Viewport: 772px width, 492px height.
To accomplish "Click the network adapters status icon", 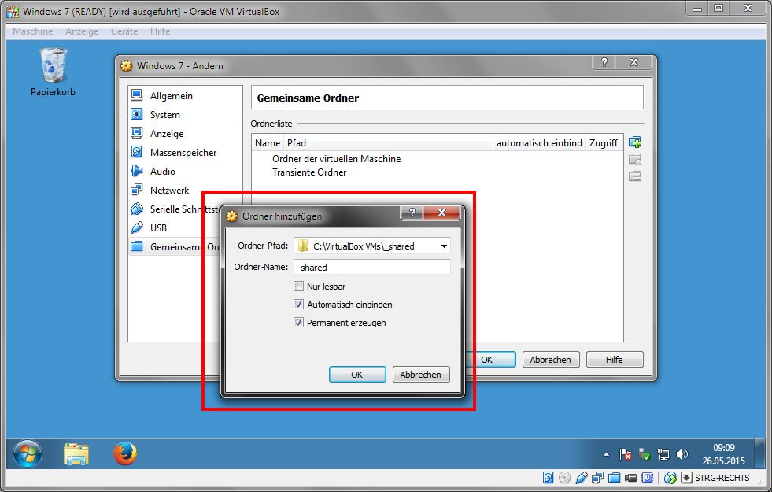I will [598, 477].
